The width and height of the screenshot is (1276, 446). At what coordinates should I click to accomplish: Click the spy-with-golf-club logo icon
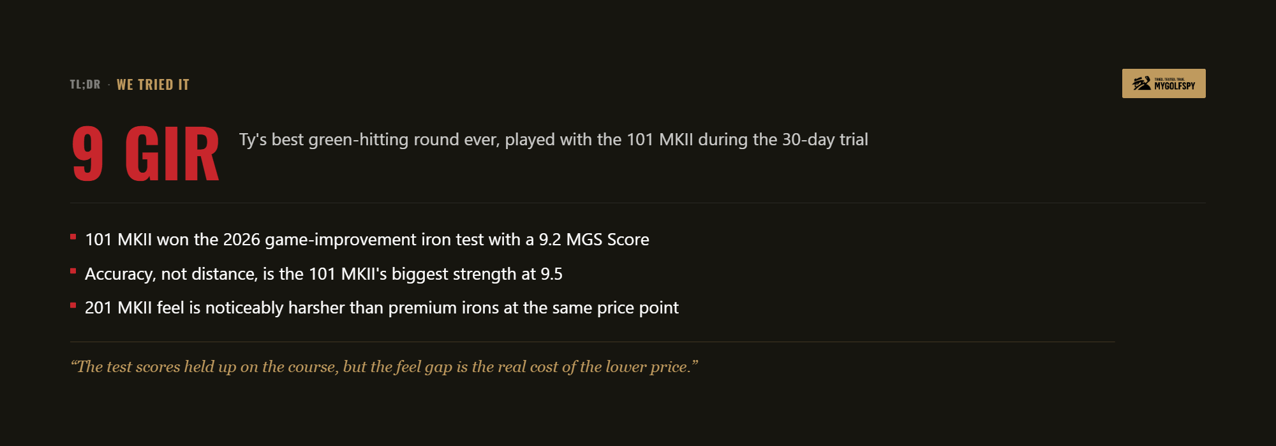(x=1141, y=83)
